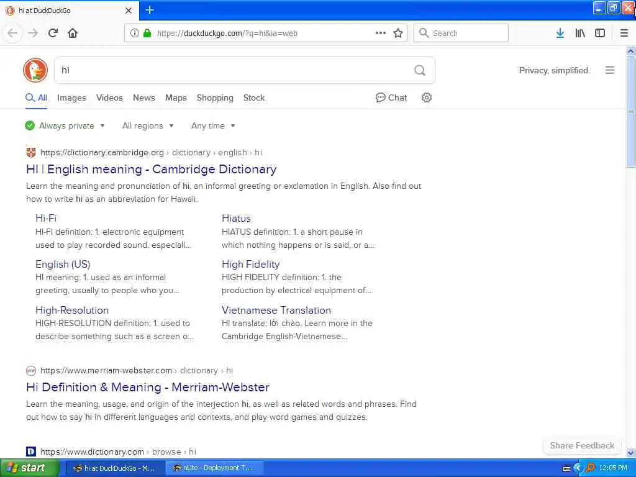The width and height of the screenshot is (636, 477).
Task: Select the All results tab
Action: pos(37,98)
